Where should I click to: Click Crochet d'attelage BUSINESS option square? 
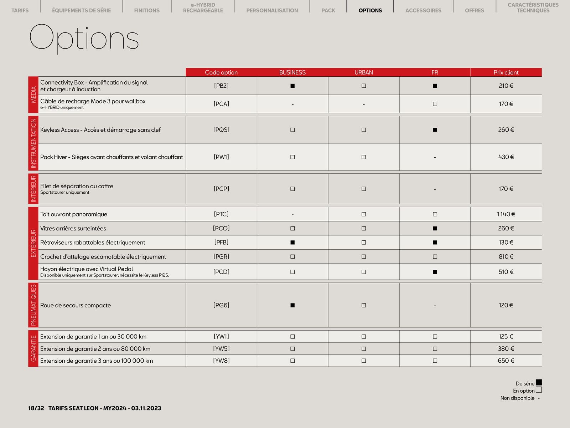tap(292, 256)
